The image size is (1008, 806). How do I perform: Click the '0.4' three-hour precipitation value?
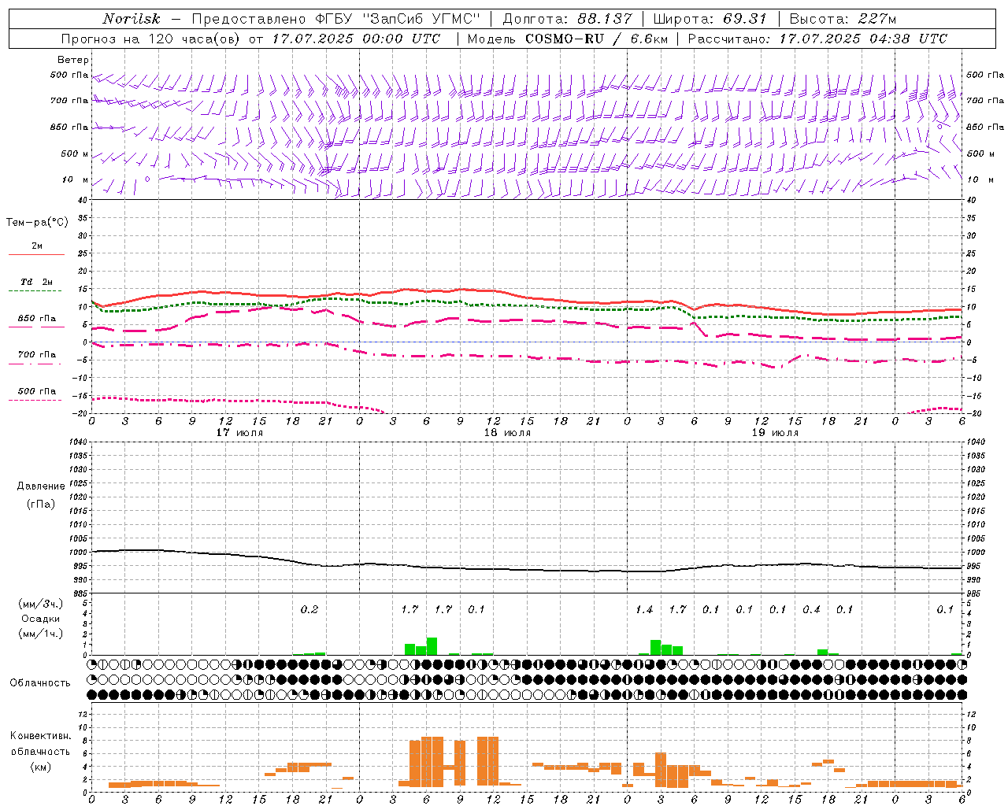point(811,609)
